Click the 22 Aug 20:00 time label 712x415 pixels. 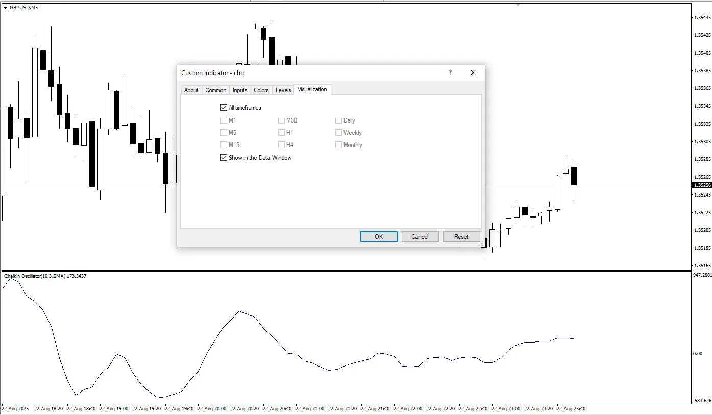pyautogui.click(x=212, y=409)
